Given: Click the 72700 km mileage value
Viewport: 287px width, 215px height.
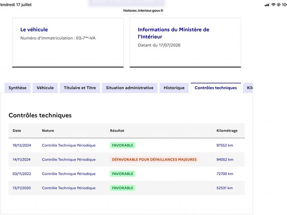Looking at the screenshot, I should tap(225, 174).
